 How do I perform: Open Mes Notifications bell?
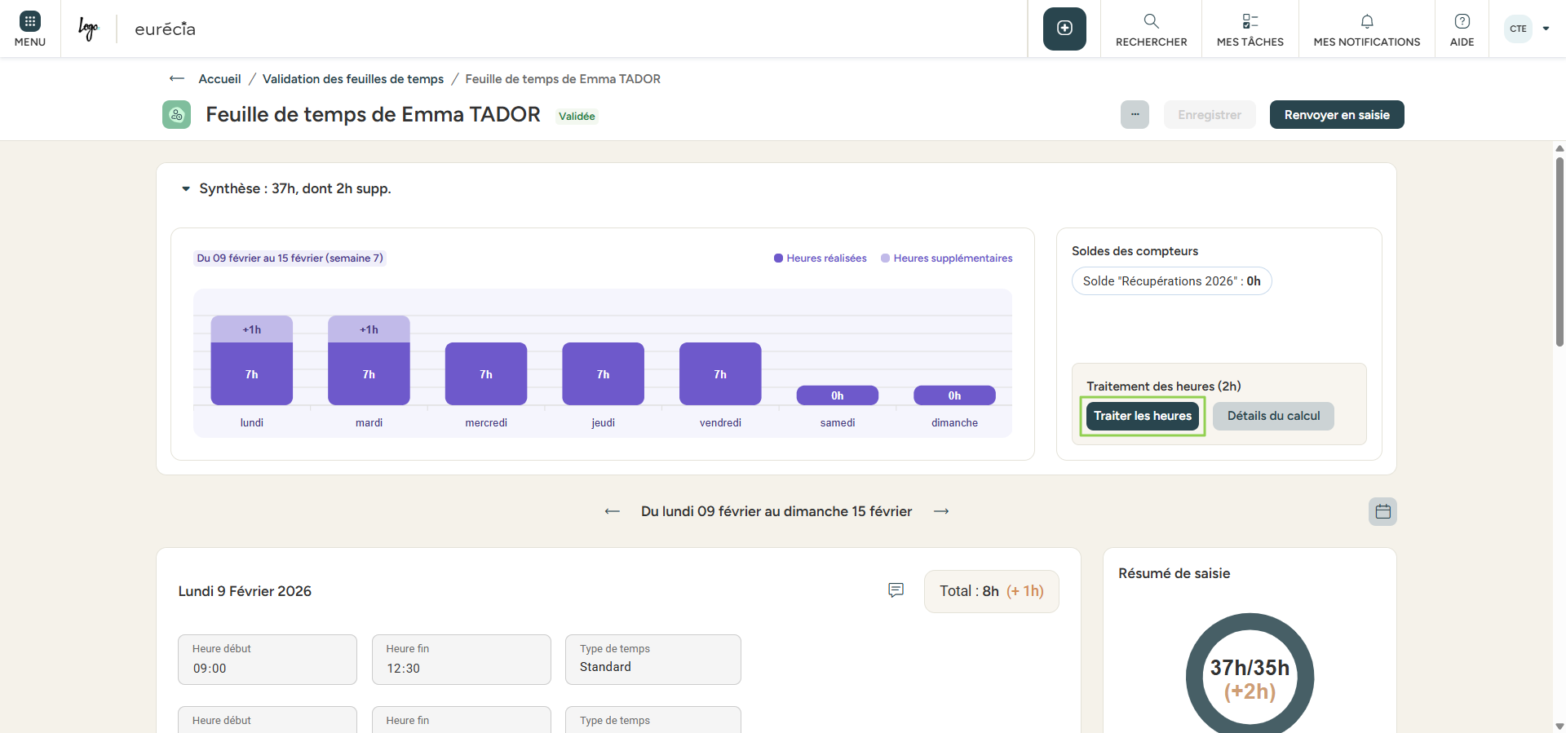pyautogui.click(x=1366, y=29)
